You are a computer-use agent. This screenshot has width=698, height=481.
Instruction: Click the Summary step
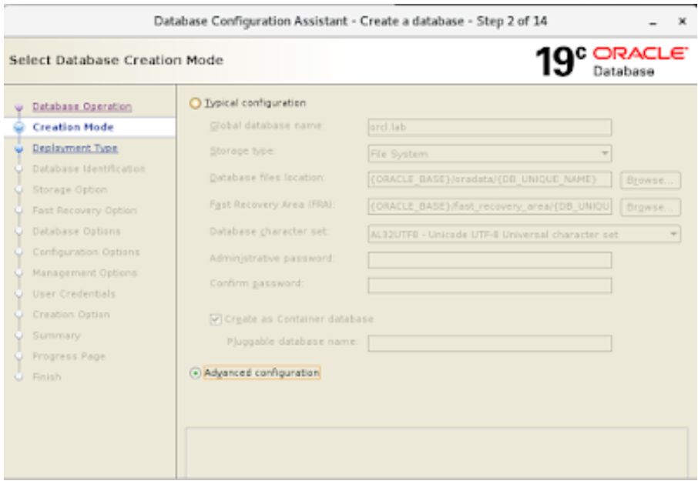point(56,336)
